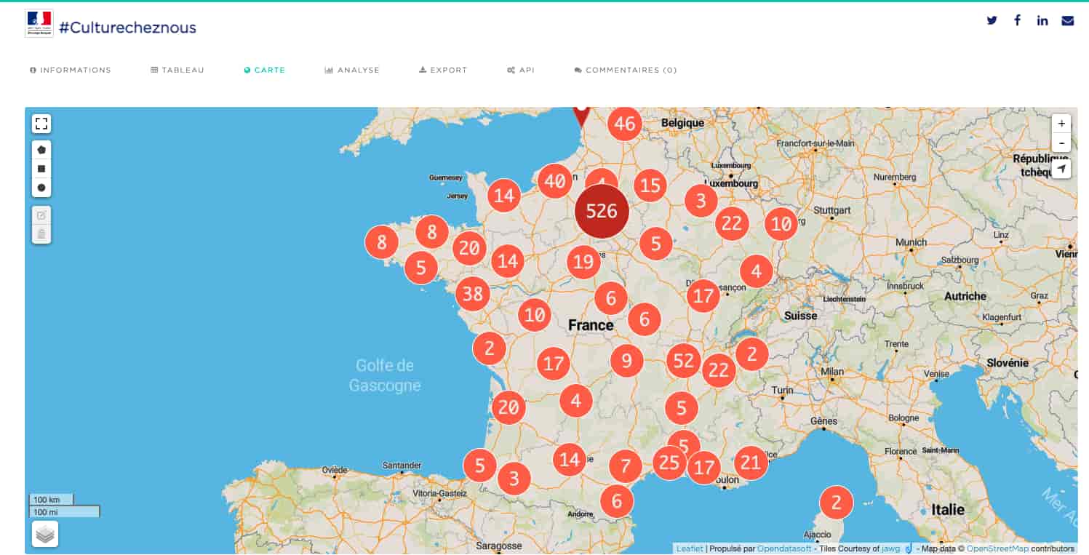The height and width of the screenshot is (555, 1089).
Task: Open the OpenStreetMap attribution link
Action: click(x=997, y=548)
